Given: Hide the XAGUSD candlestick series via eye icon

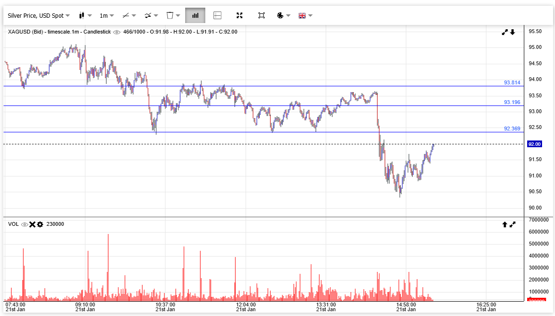Looking at the screenshot, I should pyautogui.click(x=117, y=32).
